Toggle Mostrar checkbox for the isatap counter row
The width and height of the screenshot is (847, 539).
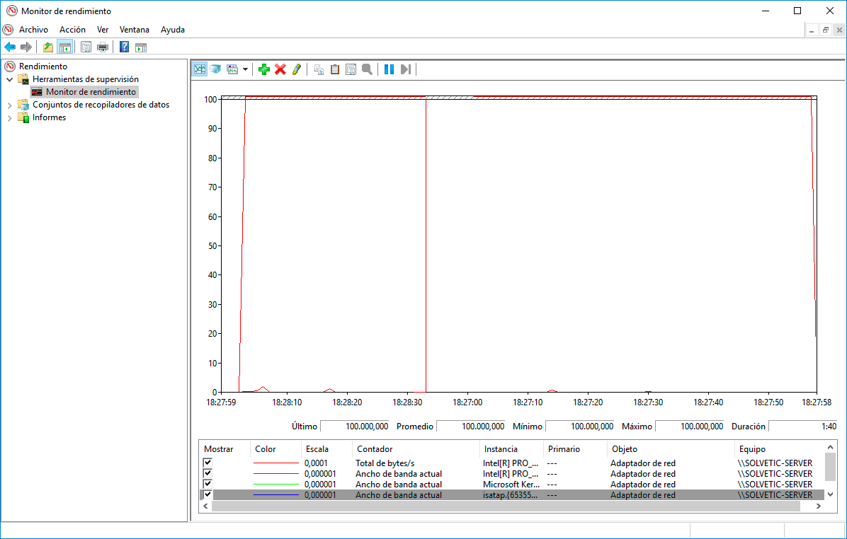click(x=208, y=495)
